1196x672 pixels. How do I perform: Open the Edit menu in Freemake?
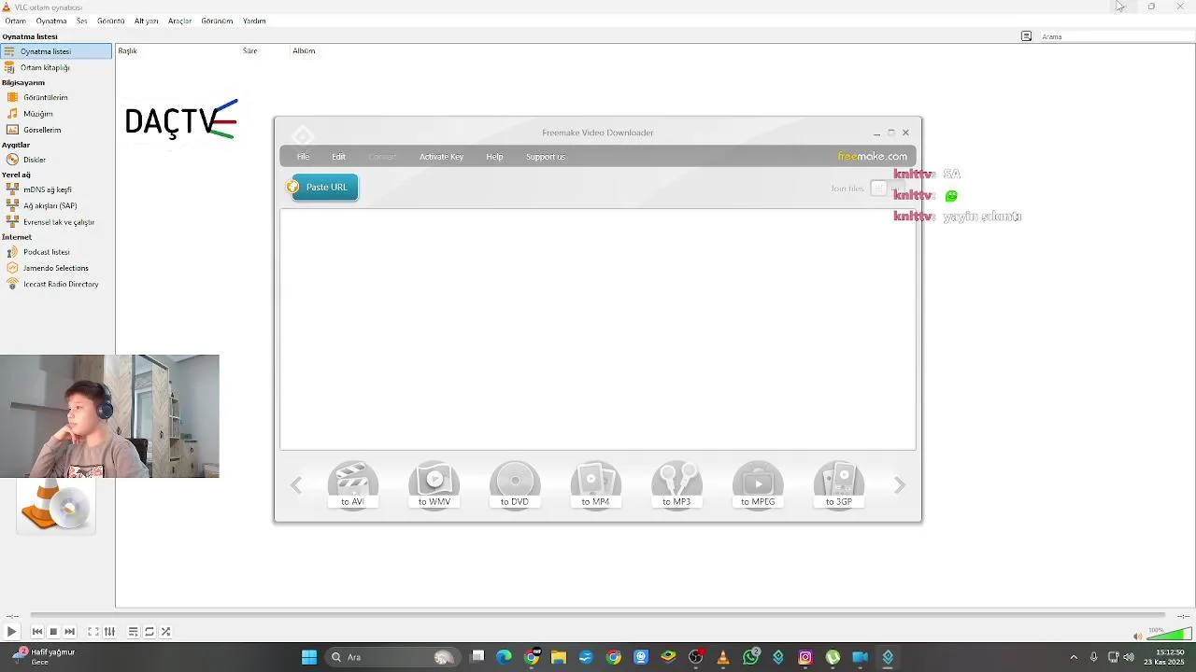pyautogui.click(x=338, y=157)
